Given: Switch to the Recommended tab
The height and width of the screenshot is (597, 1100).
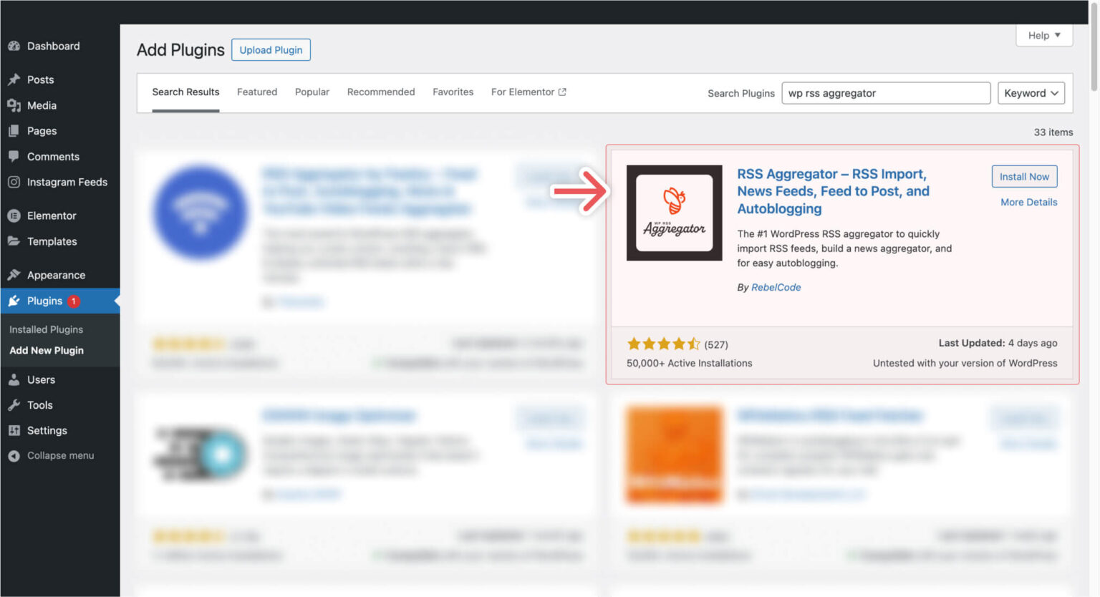Looking at the screenshot, I should pos(381,92).
